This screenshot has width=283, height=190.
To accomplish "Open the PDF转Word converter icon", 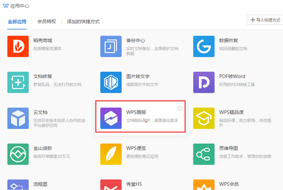I will (x=204, y=82).
